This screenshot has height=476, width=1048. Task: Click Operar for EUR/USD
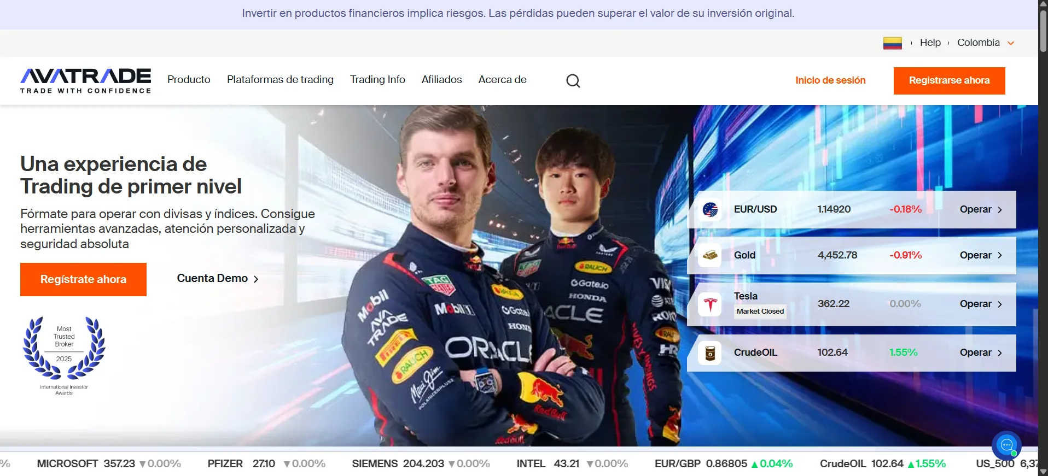tap(975, 209)
